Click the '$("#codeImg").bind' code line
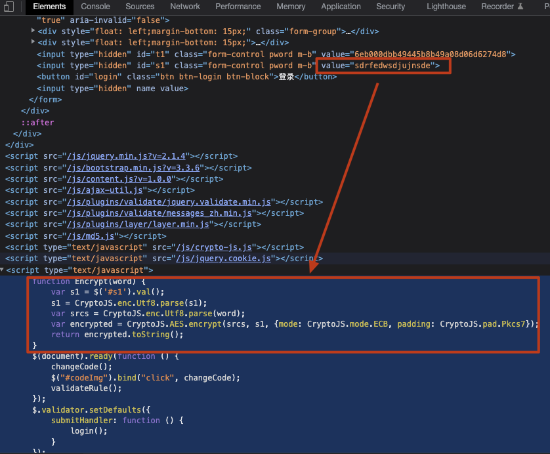 coord(146,378)
